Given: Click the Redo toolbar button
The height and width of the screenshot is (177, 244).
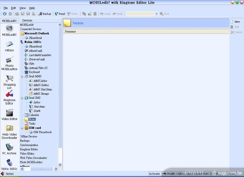Looking at the screenshot, I should coord(118,14).
